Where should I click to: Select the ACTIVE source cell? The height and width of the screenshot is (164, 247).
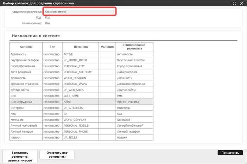81,54
